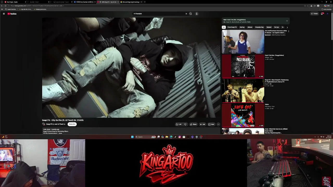Add this page to favorites star icon

pos(308,6)
